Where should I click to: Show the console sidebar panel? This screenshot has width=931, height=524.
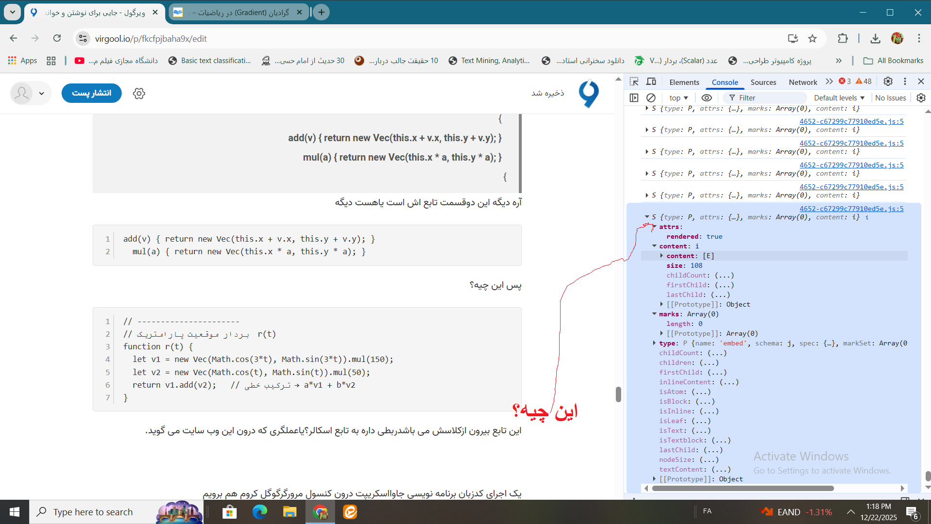(634, 98)
